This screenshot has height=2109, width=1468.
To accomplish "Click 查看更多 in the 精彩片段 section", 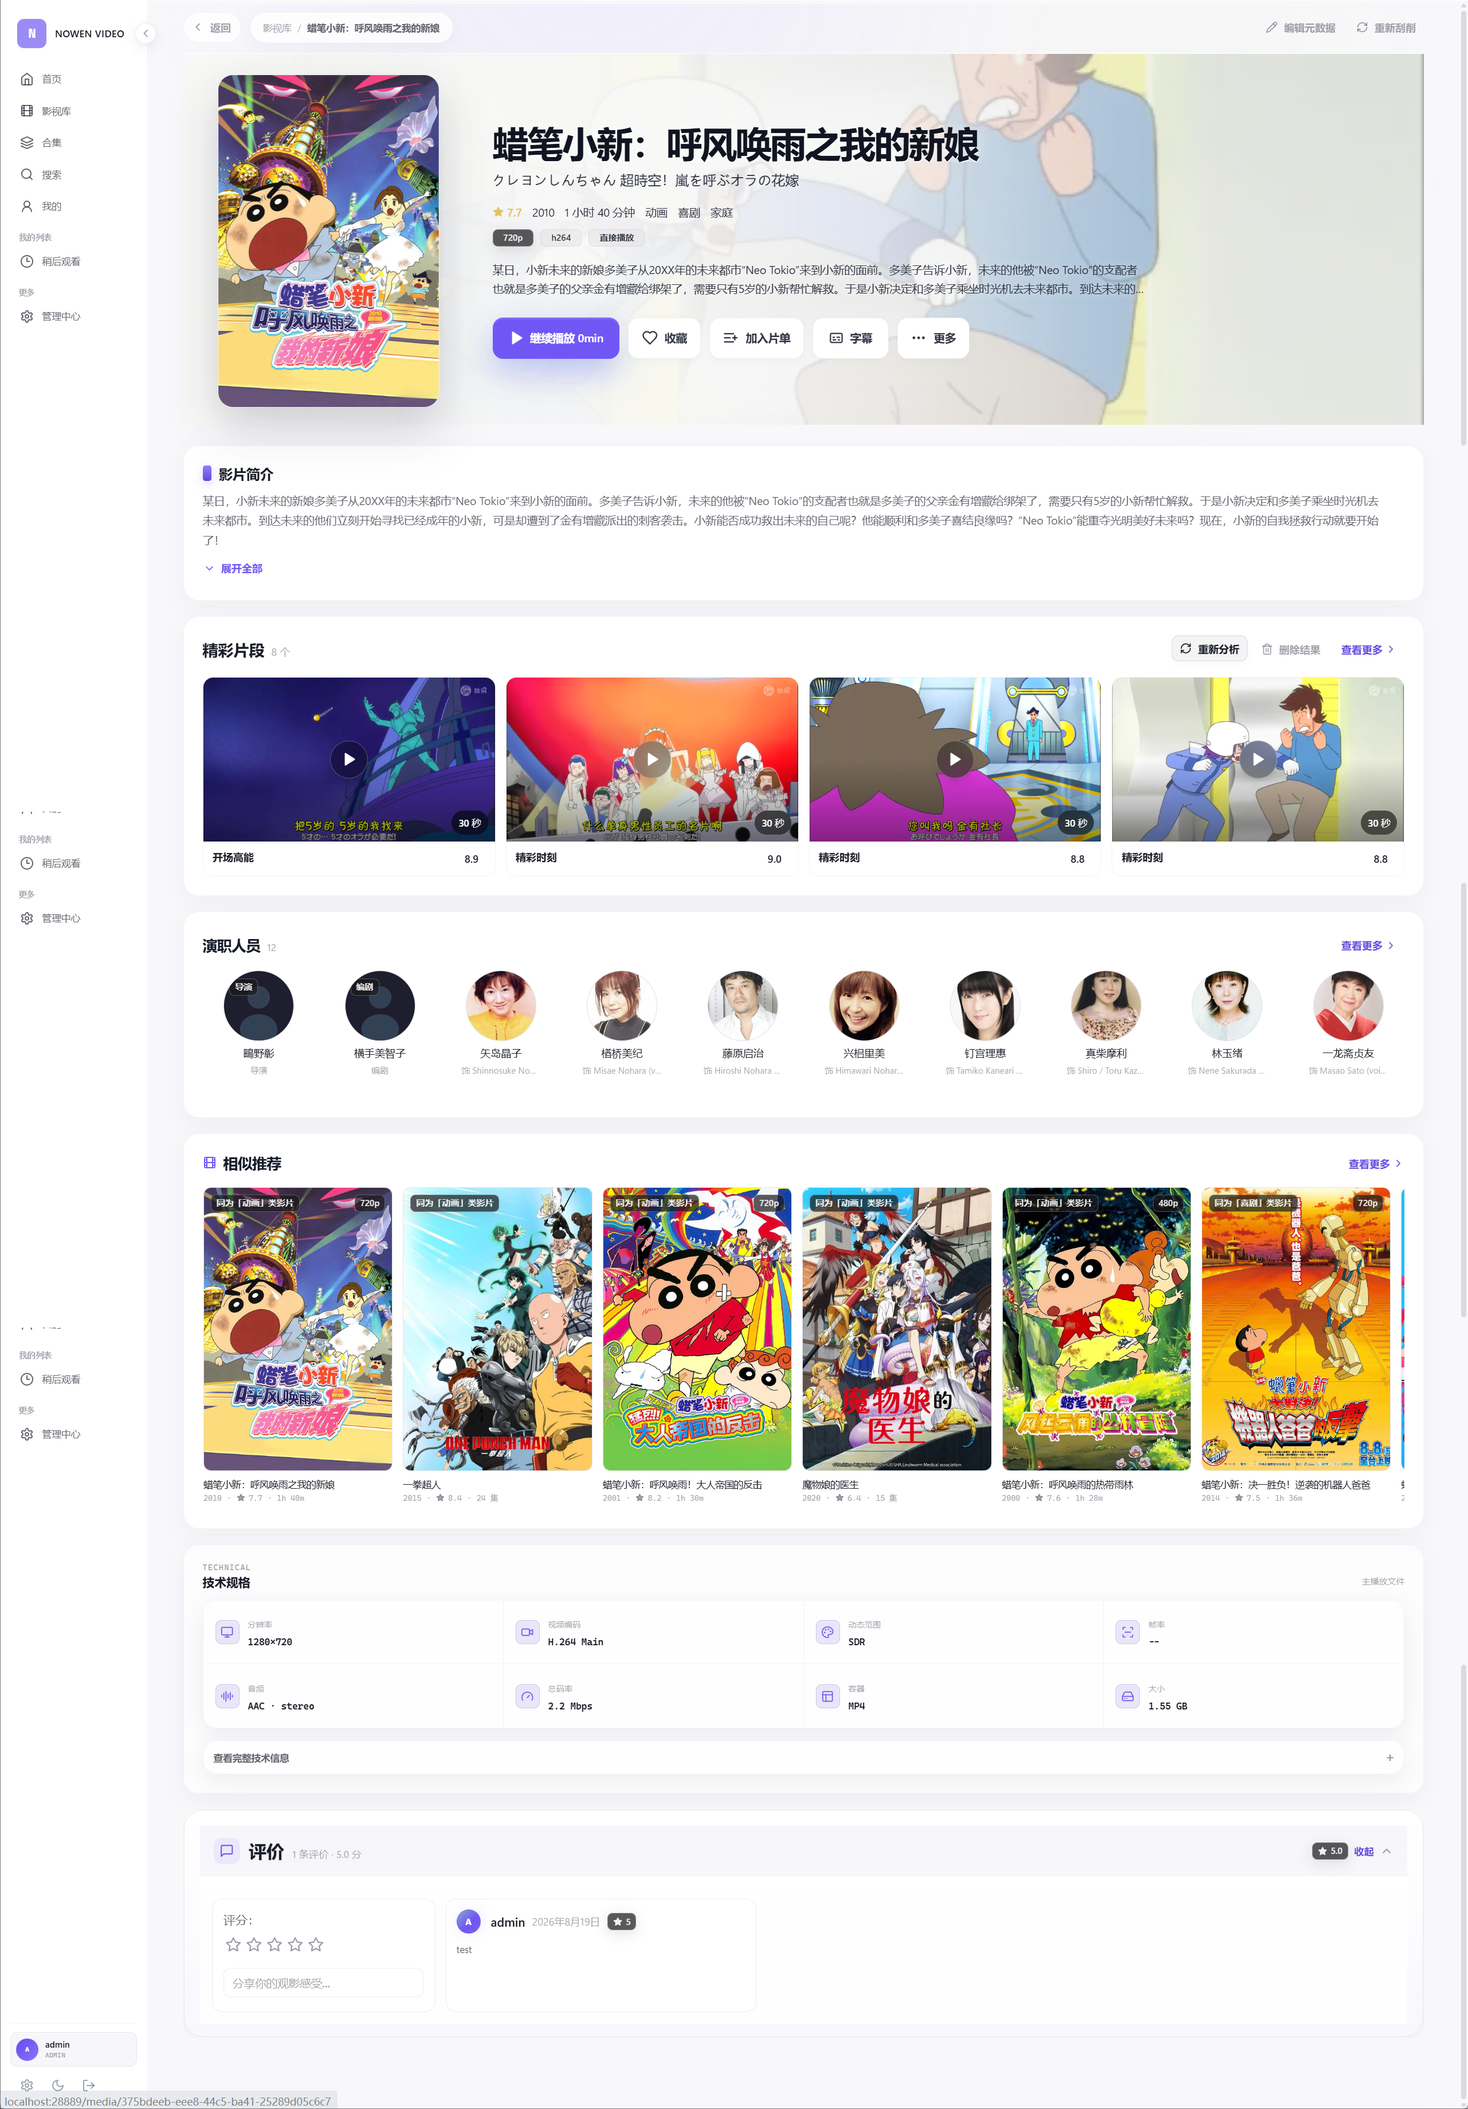I will click(x=1367, y=649).
